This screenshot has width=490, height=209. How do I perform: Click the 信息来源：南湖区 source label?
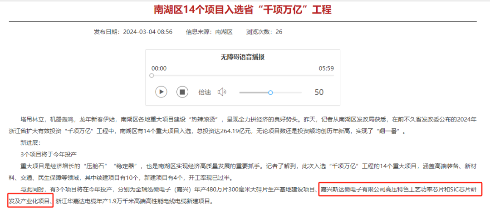click(x=209, y=32)
